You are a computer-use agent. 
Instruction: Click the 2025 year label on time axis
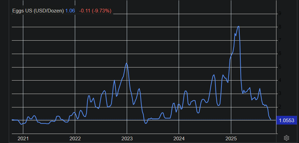pyautogui.click(x=231, y=139)
